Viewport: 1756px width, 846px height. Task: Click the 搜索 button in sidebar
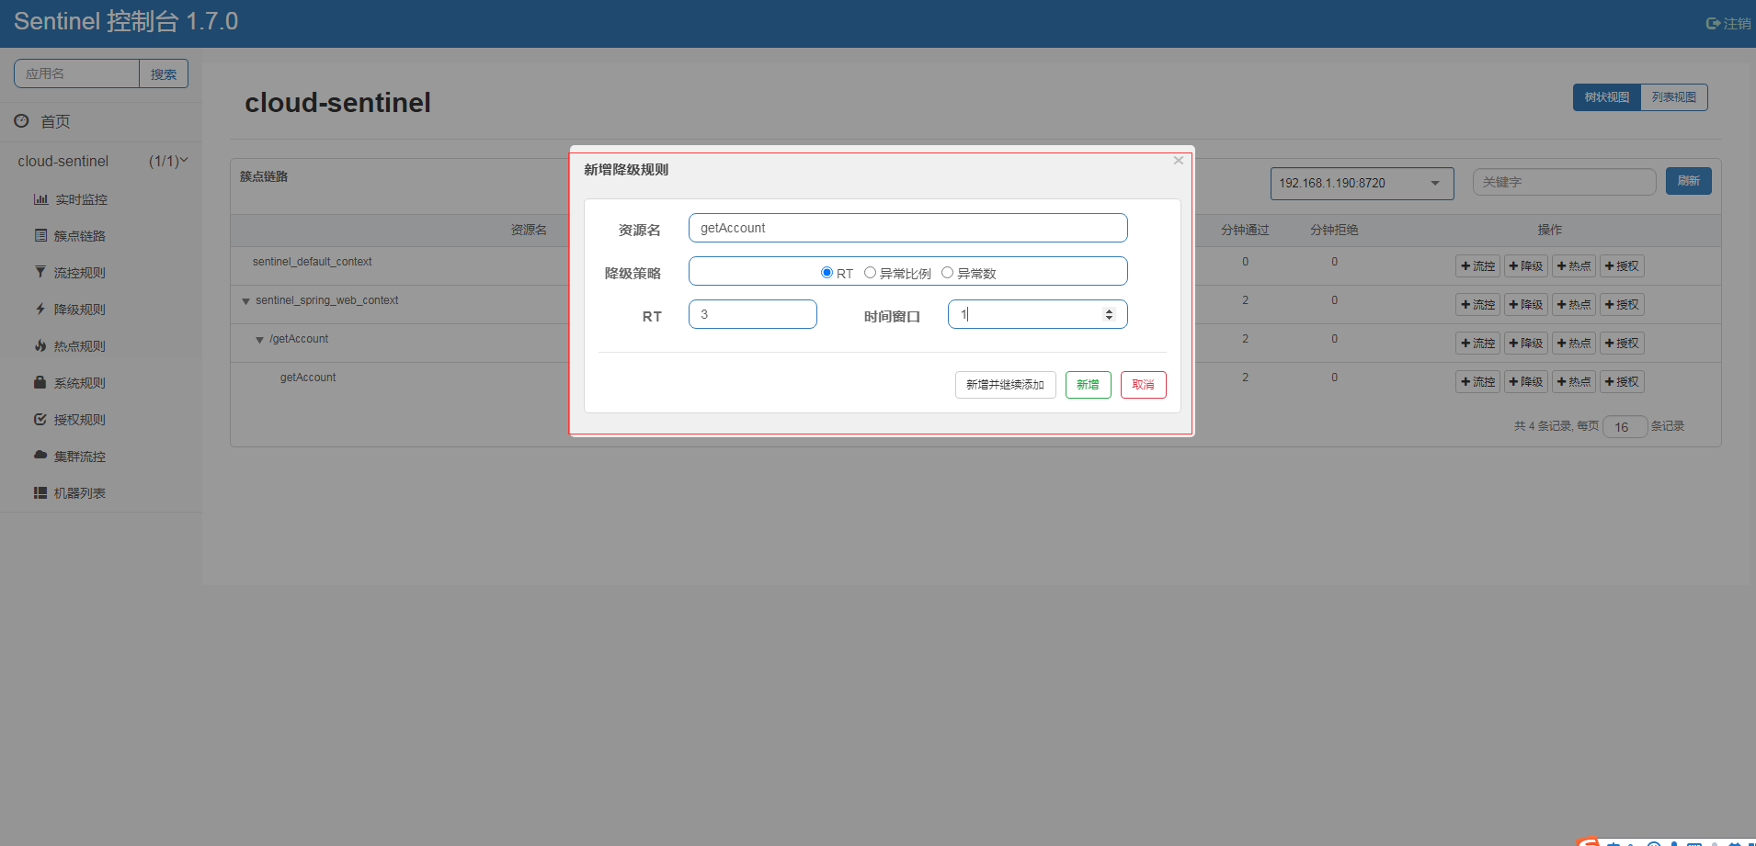point(164,73)
